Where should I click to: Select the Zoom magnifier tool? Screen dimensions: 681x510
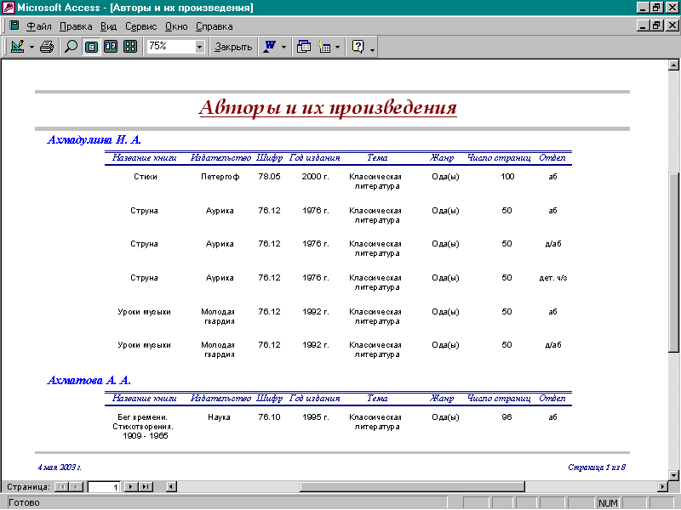[72, 47]
